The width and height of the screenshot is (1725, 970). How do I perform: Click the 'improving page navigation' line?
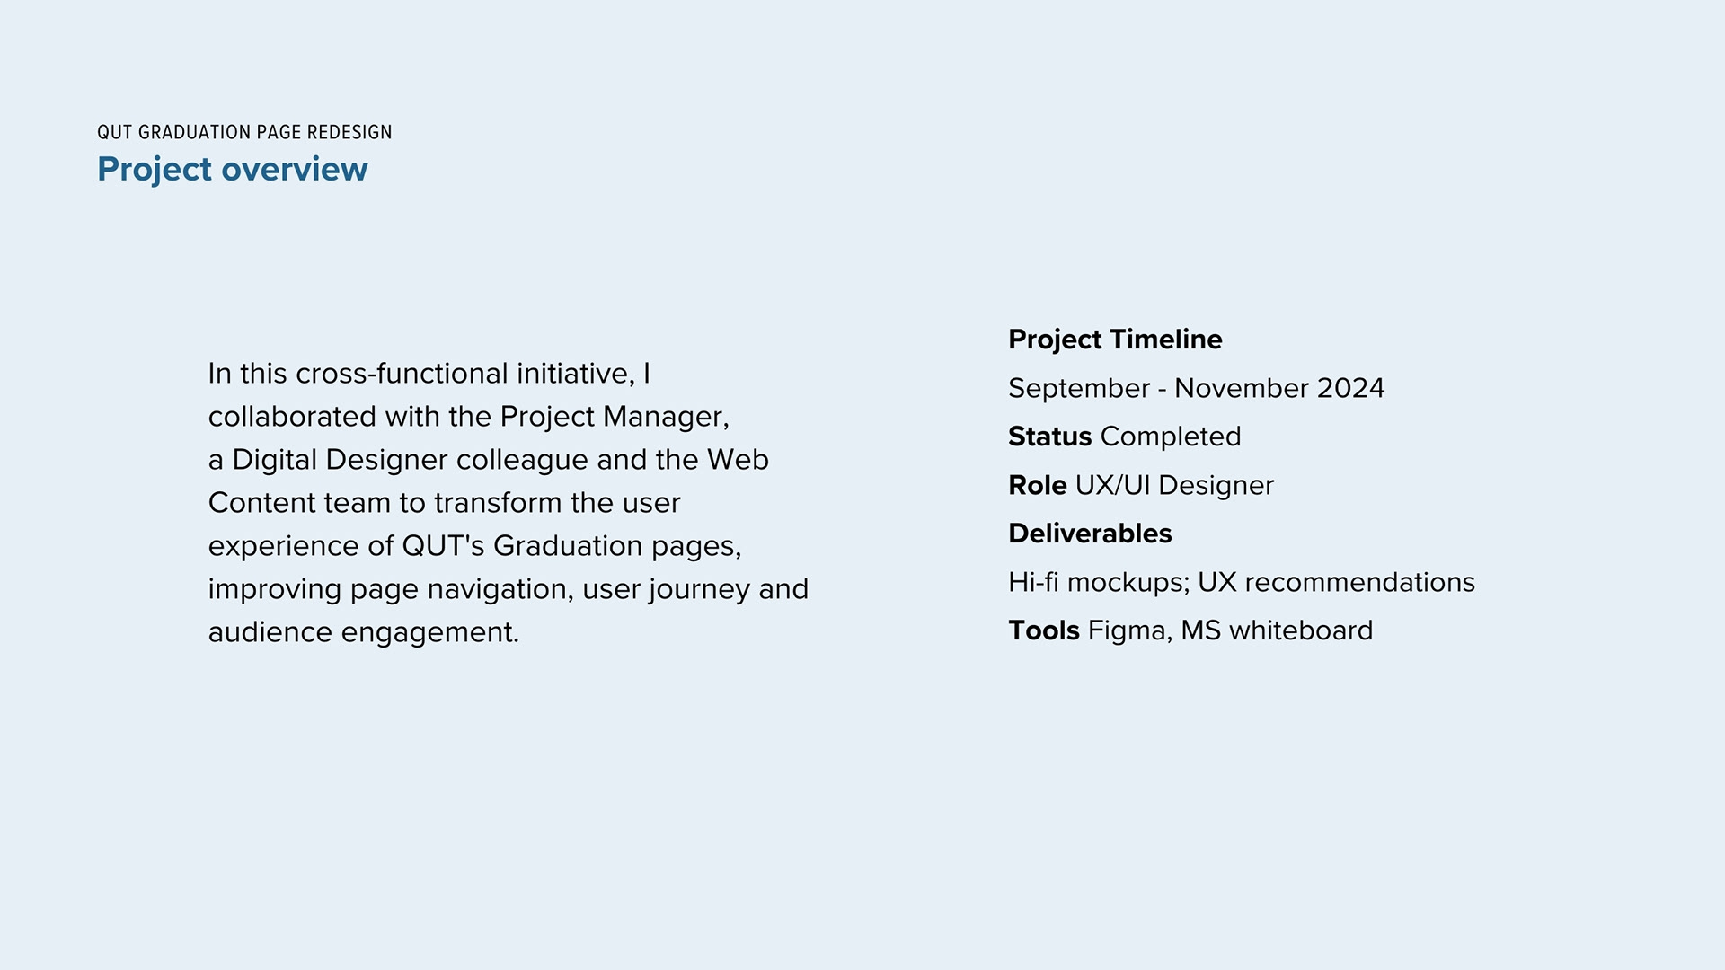(509, 589)
